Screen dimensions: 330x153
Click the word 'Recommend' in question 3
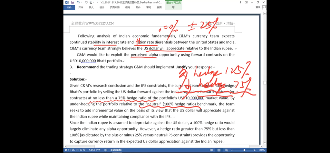pos(88,67)
